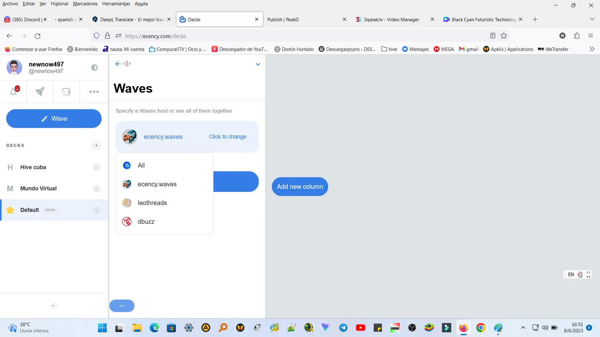Collapse the Waves column settings chevron
The width and height of the screenshot is (600, 337).
(258, 64)
